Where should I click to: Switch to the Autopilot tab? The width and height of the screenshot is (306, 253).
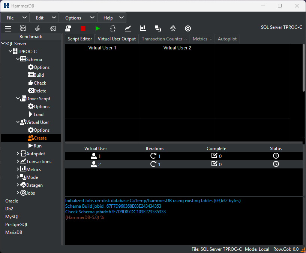click(227, 39)
